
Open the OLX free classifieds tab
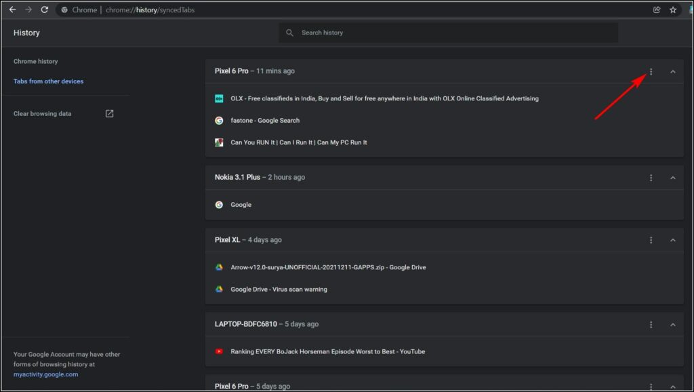click(x=385, y=98)
